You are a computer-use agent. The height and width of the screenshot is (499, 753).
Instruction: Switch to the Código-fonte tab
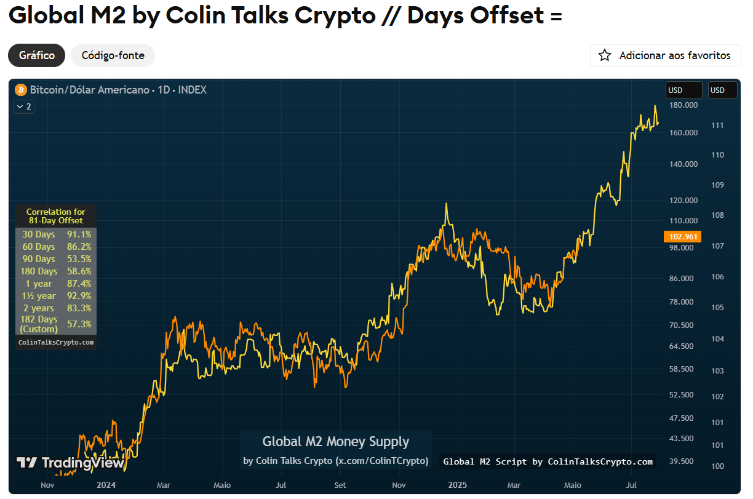[113, 55]
